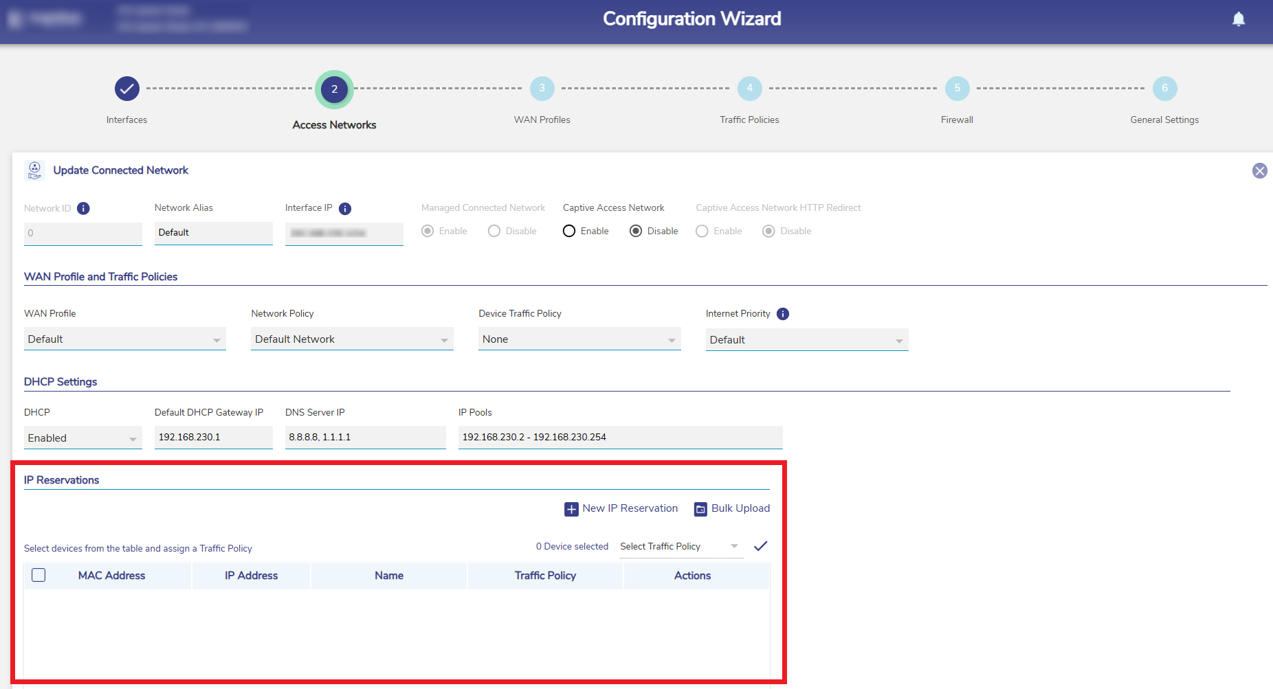This screenshot has width=1273, height=689.
Task: Open the WAN Profile dropdown
Action: tap(125, 339)
